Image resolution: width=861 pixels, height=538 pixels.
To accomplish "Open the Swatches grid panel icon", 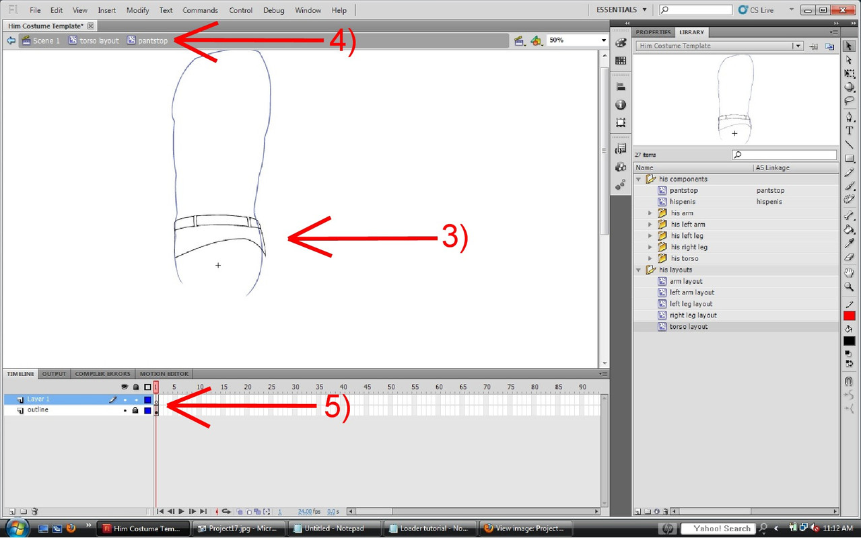I will (621, 61).
